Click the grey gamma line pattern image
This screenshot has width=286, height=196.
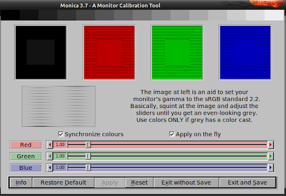coord(59,106)
